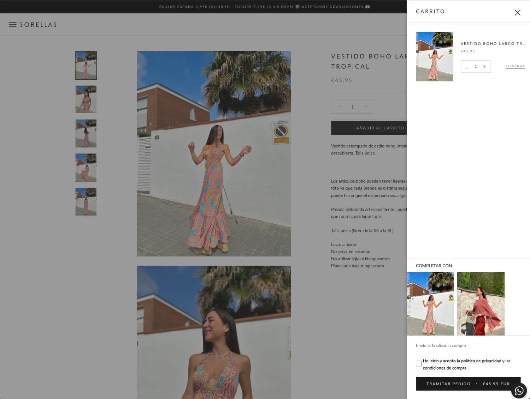Open the política de privacidad link
The width and height of the screenshot is (530, 399).
(481, 361)
